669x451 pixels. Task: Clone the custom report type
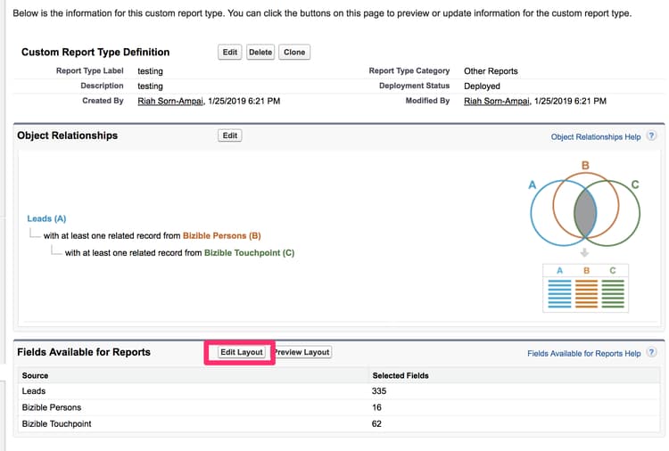294,52
